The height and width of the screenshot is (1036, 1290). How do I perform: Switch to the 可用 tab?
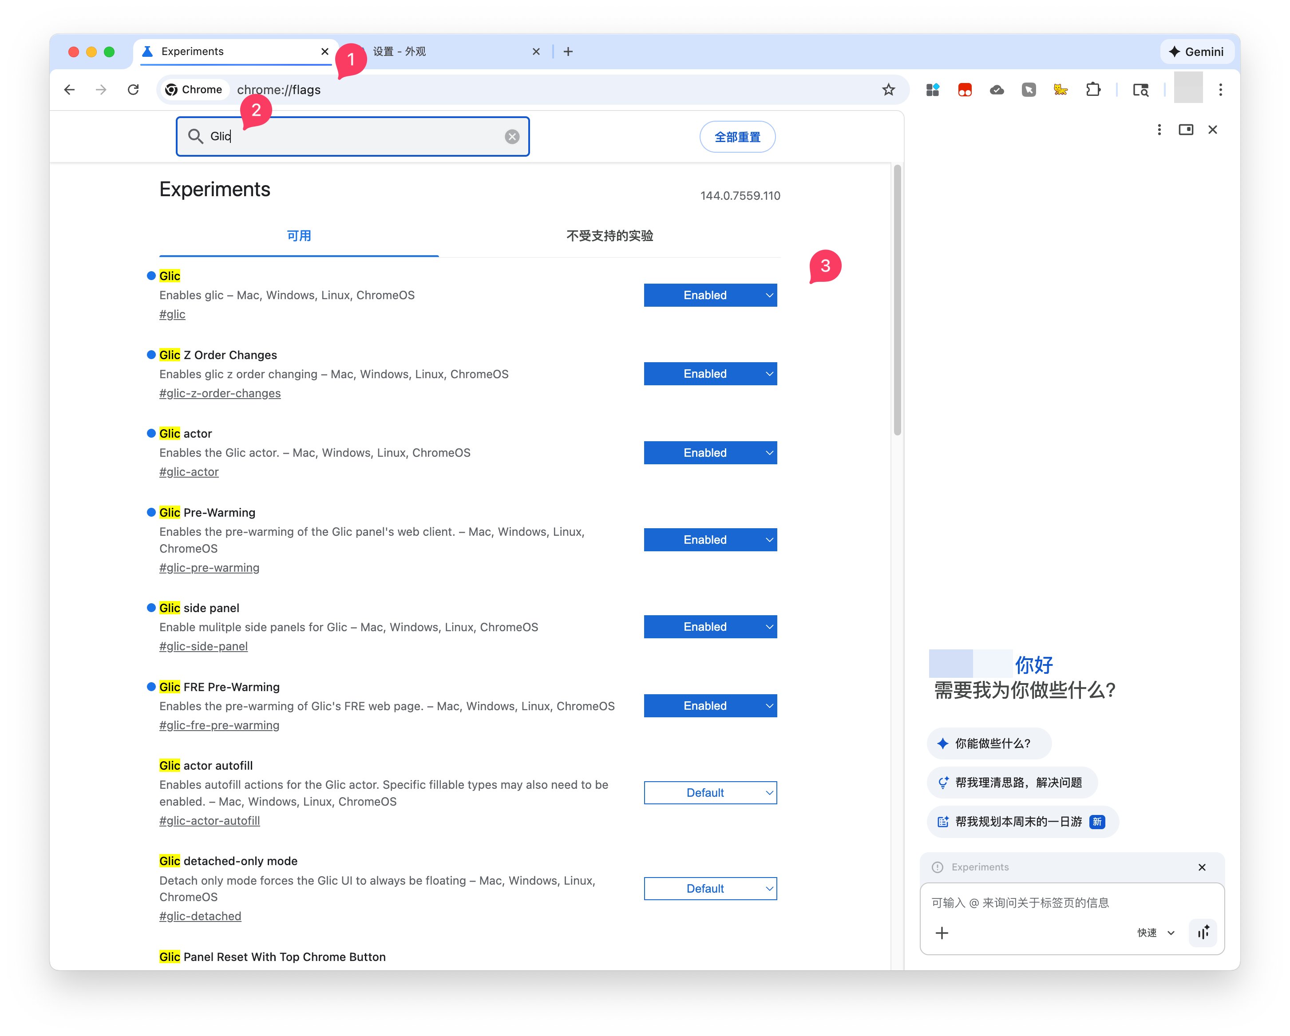pyautogui.click(x=299, y=236)
